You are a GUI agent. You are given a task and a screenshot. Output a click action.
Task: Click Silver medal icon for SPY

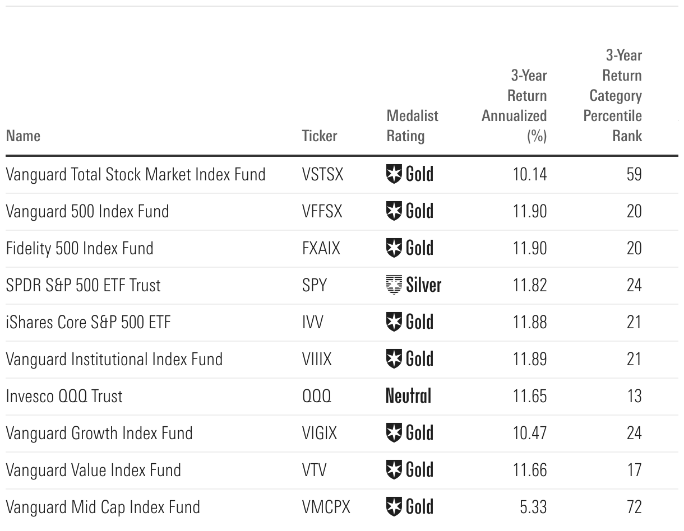coord(395,285)
